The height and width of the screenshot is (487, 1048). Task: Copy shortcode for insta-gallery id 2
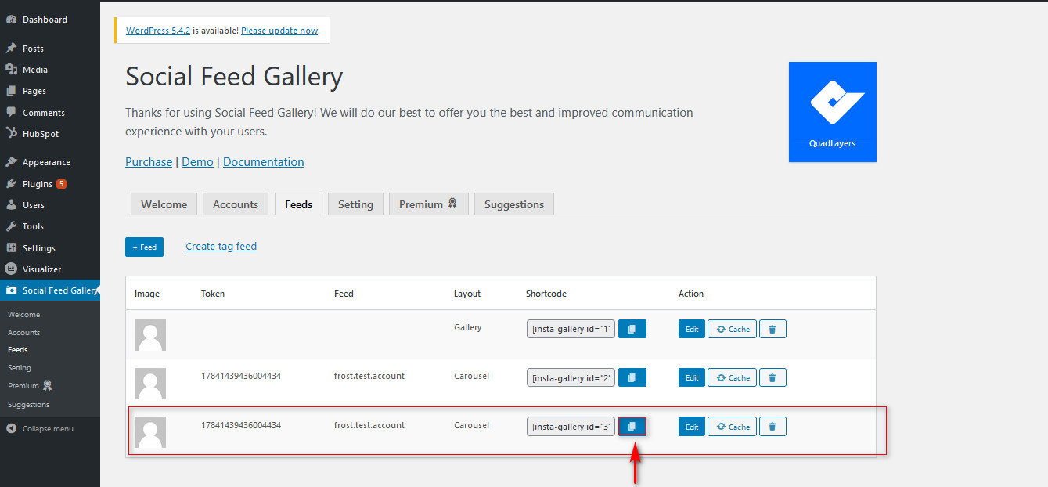[632, 377]
